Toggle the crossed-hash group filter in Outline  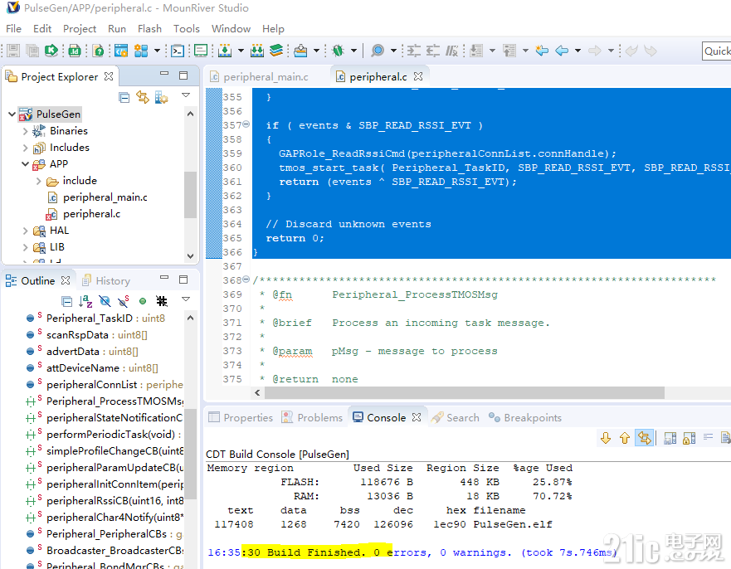[162, 302]
